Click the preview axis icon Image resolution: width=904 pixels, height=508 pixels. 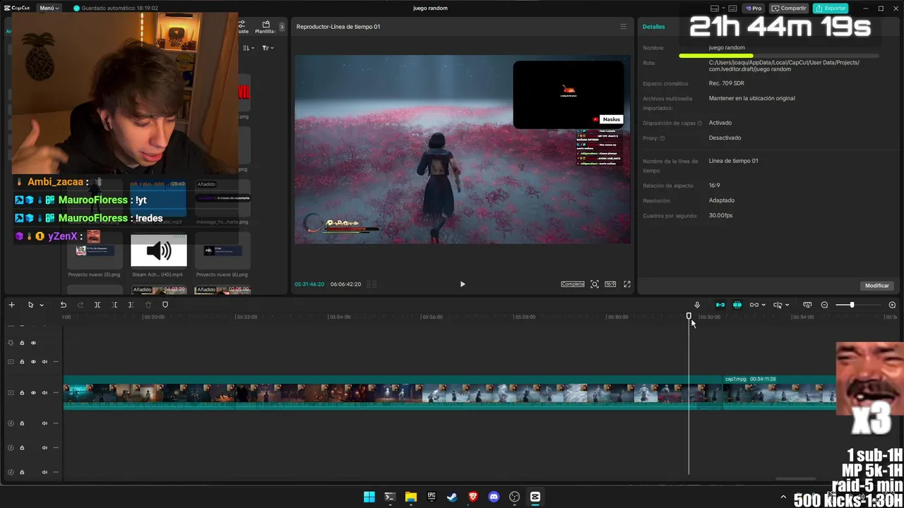[x=778, y=305]
